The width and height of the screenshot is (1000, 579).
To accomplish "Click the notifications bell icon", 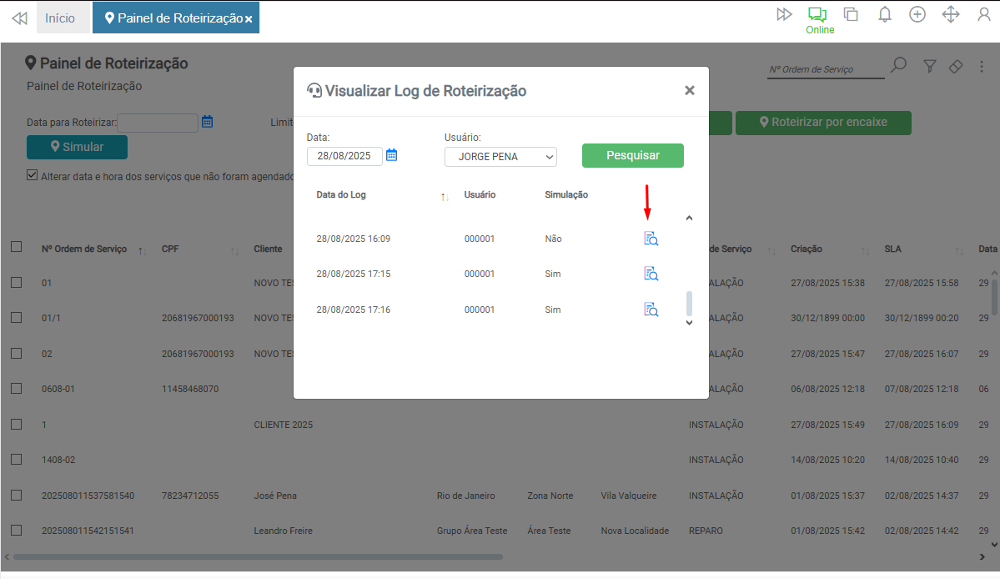I will [885, 15].
